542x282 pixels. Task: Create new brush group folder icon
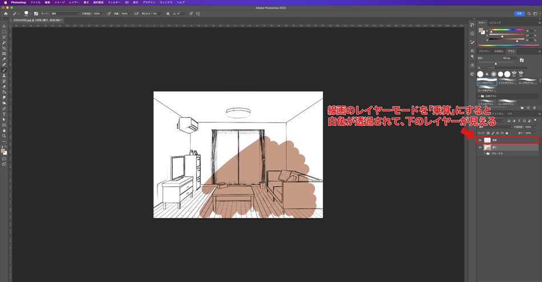[x=522, y=108]
